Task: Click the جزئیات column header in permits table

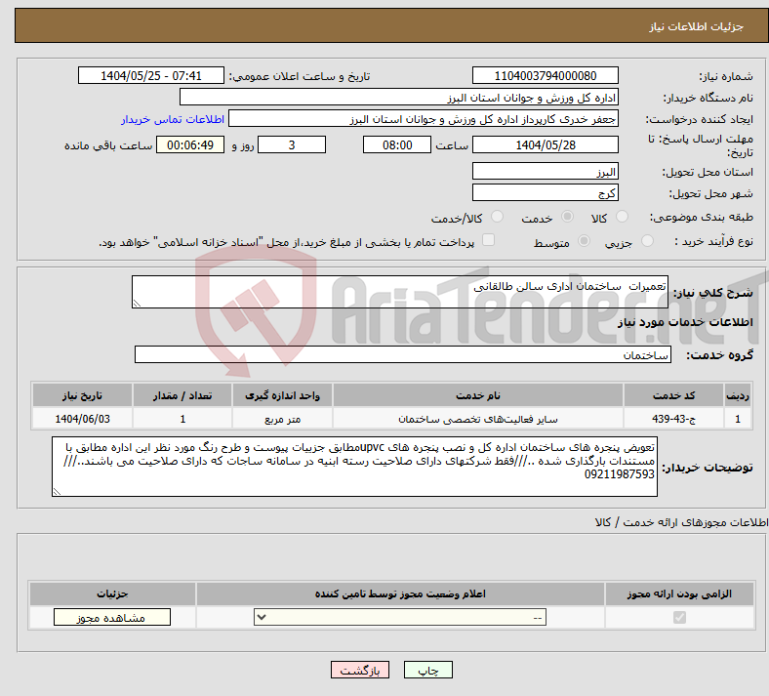Action: pos(112,594)
